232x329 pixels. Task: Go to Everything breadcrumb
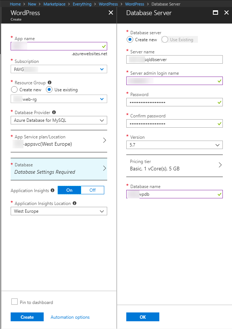[x=82, y=4]
